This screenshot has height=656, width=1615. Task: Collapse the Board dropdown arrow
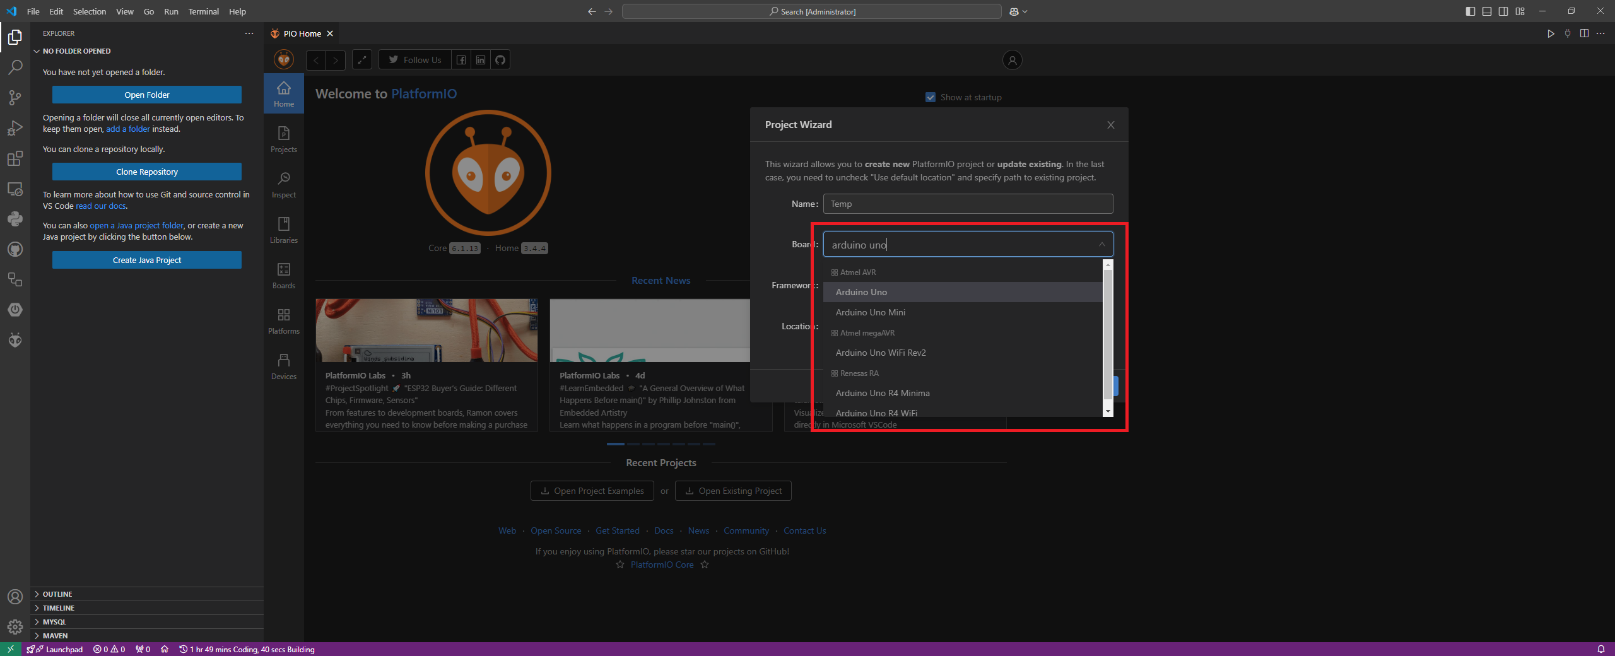click(1101, 245)
